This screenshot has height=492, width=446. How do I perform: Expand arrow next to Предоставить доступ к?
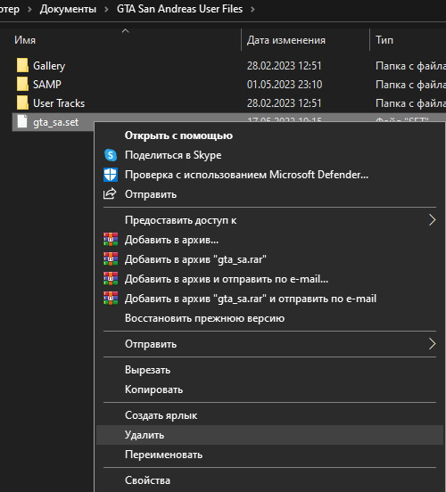(433, 220)
